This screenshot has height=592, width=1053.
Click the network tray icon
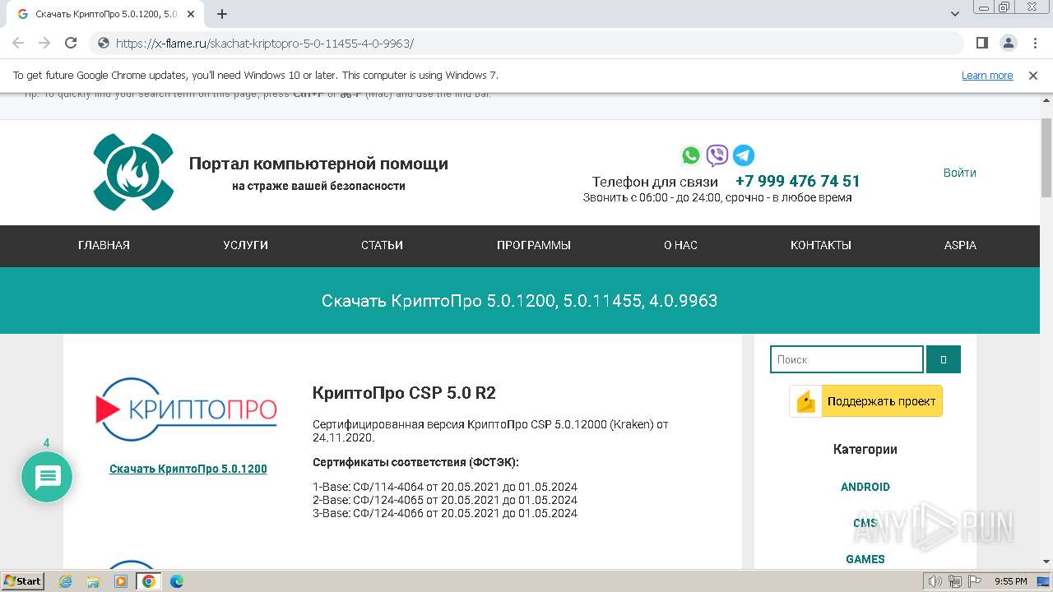coord(955,581)
